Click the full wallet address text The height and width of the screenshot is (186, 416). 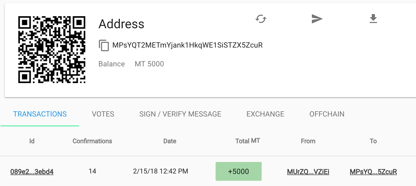[187, 45]
